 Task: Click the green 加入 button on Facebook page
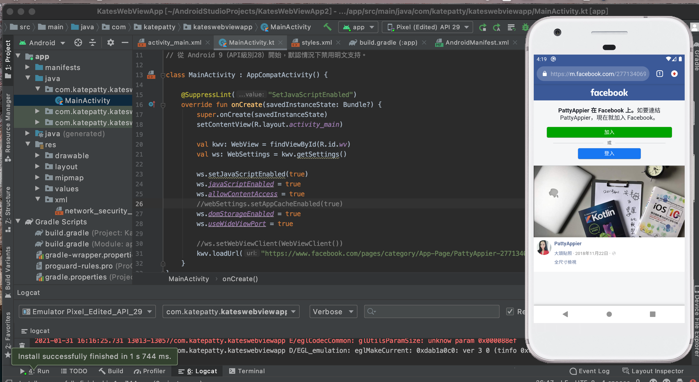tap(609, 132)
